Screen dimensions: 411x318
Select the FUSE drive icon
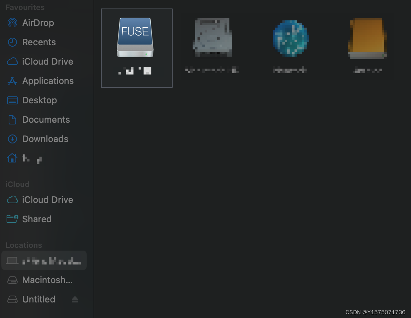click(135, 37)
